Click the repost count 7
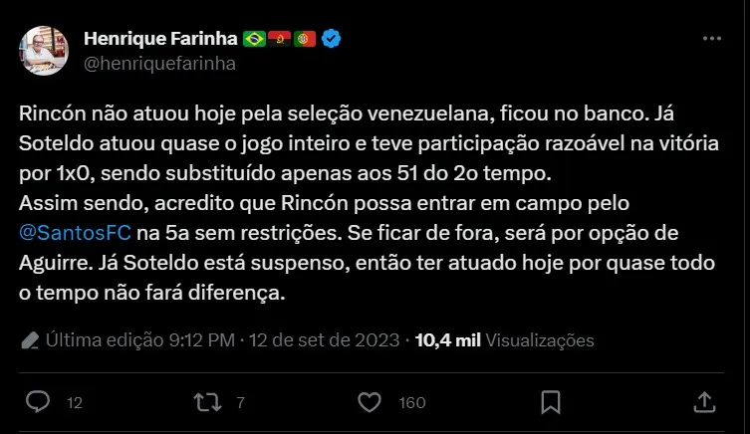This screenshot has width=750, height=434. [240, 402]
